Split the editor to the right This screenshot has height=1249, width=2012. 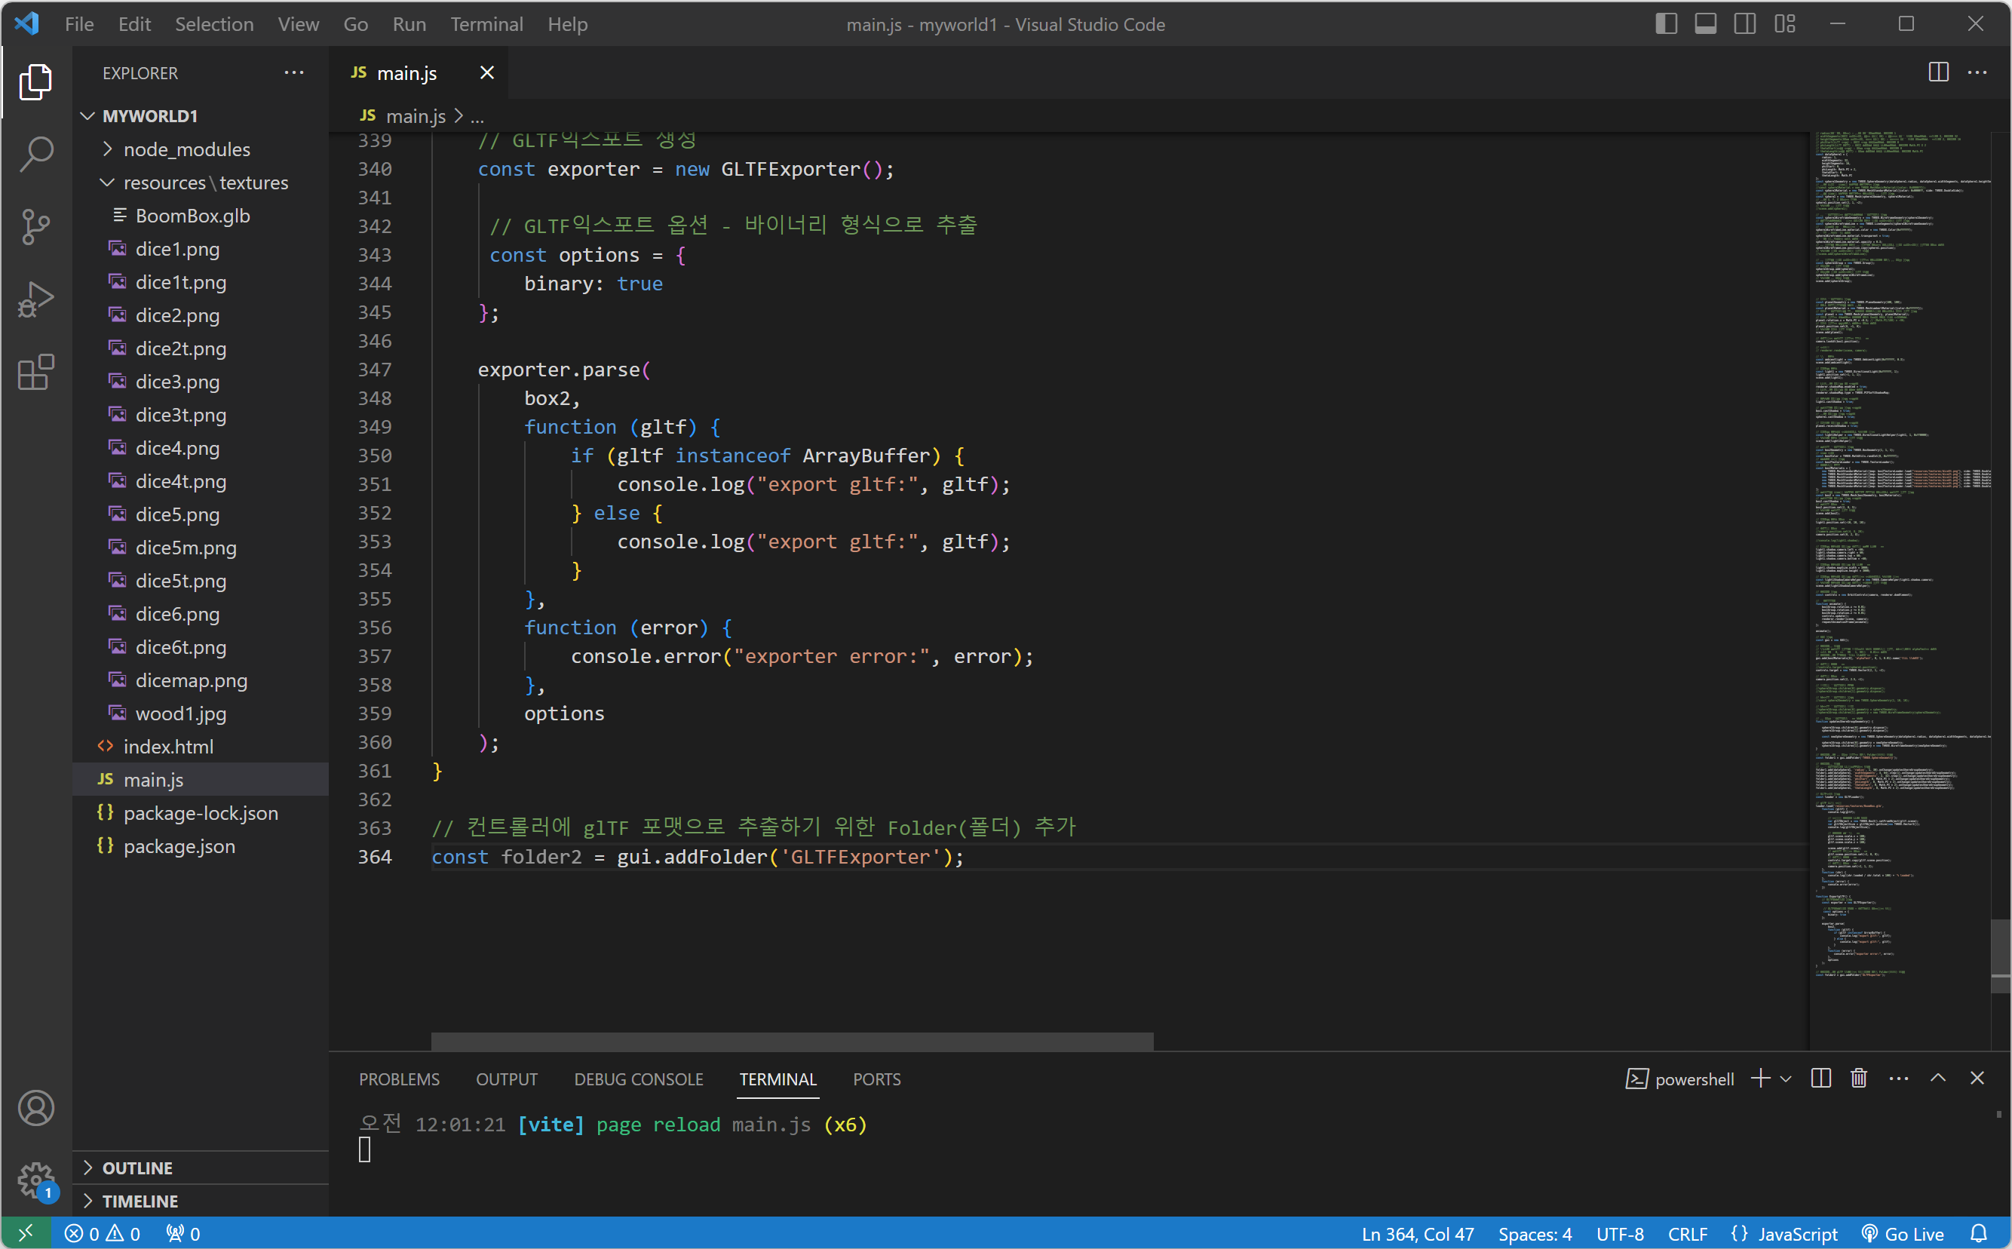(1937, 72)
